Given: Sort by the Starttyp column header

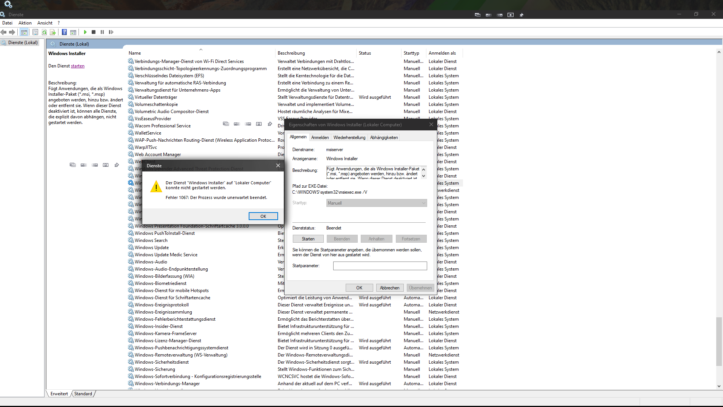Looking at the screenshot, I should click(x=414, y=53).
